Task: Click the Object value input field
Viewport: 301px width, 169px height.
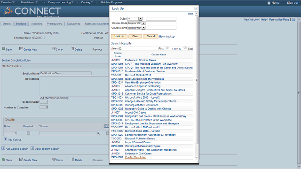Action: point(161,19)
